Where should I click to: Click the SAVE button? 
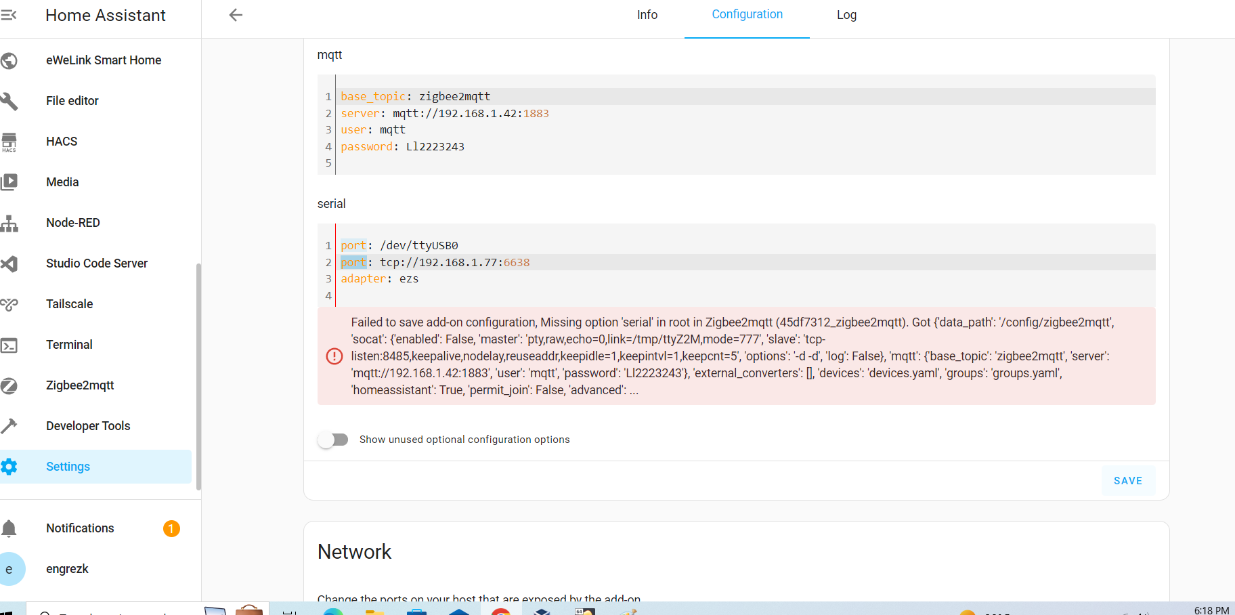click(x=1127, y=481)
